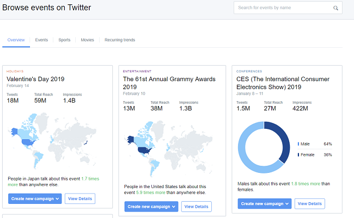354x218 pixels.
Task: Open the CES 2019 event title
Action: click(283, 83)
